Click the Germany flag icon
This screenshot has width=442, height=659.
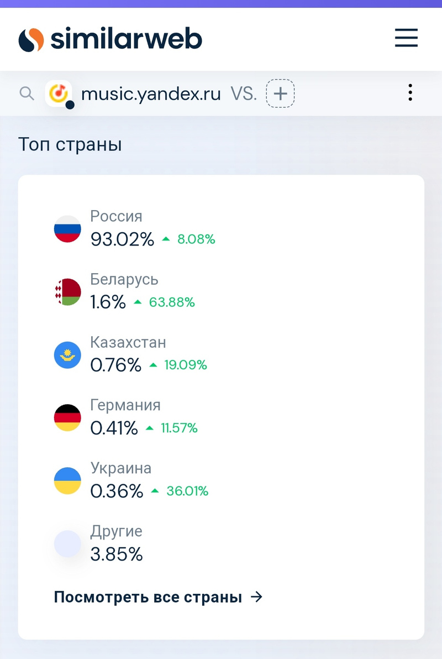pos(67,418)
